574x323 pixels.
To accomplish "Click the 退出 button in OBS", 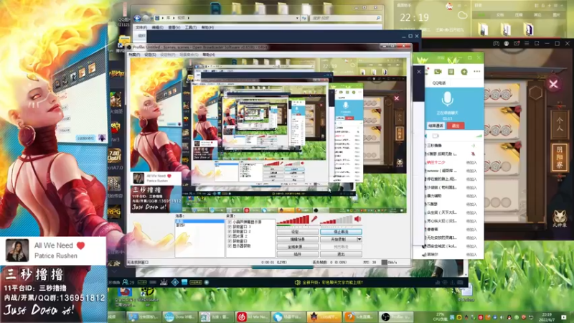I will [x=342, y=254].
